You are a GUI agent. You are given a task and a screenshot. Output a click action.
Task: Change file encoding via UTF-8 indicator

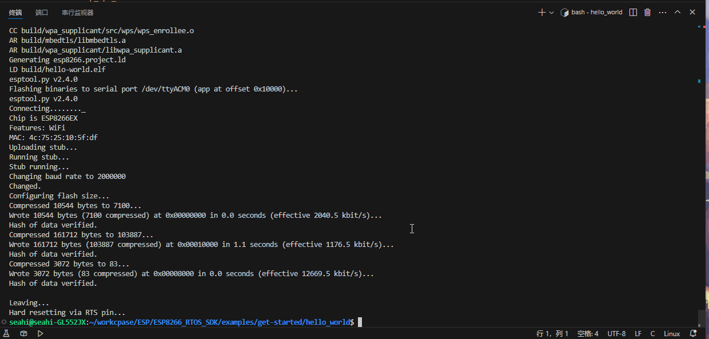point(616,333)
